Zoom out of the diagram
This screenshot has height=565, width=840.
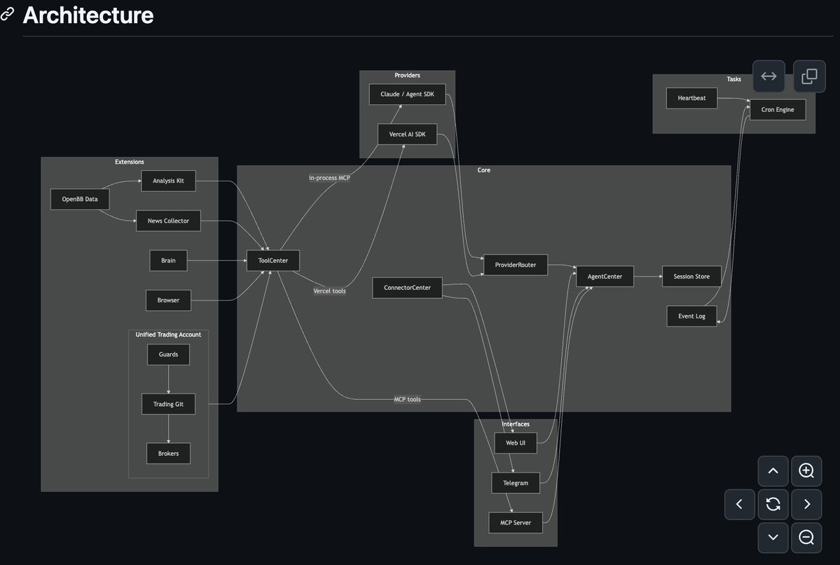(806, 538)
